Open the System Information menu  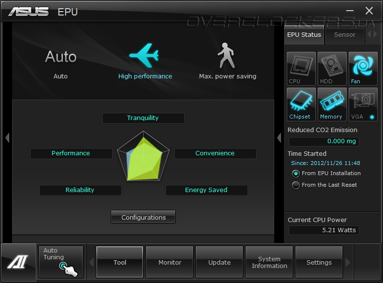point(269,262)
